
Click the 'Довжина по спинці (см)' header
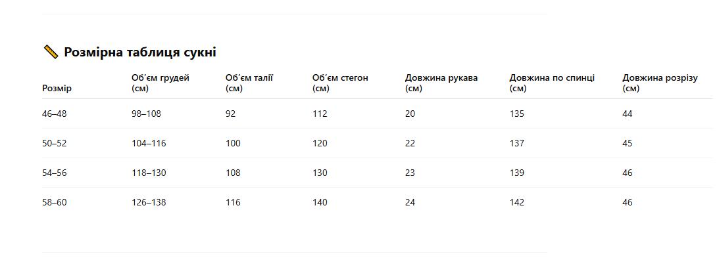[x=552, y=83]
